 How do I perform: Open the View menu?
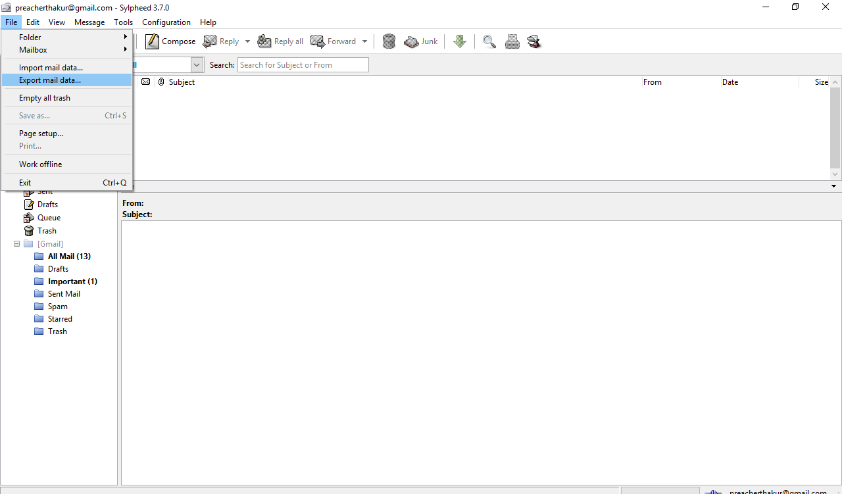tap(57, 22)
